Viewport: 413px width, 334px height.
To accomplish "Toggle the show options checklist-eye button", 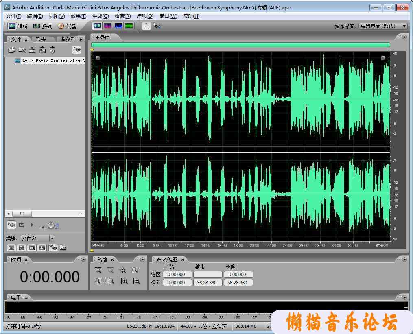I will point(76,50).
